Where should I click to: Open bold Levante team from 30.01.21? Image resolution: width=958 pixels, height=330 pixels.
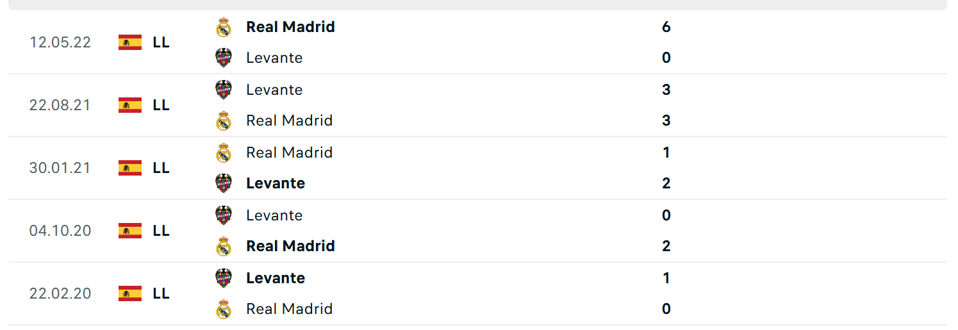click(276, 183)
